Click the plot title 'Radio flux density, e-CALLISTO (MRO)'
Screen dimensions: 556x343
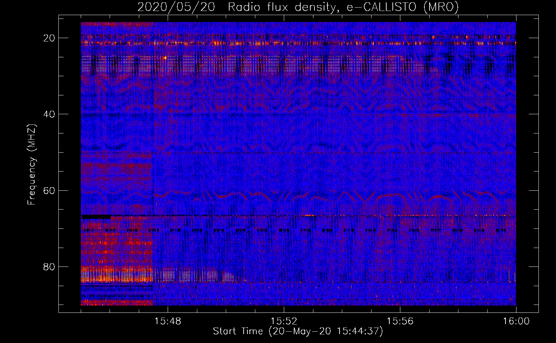click(343, 7)
